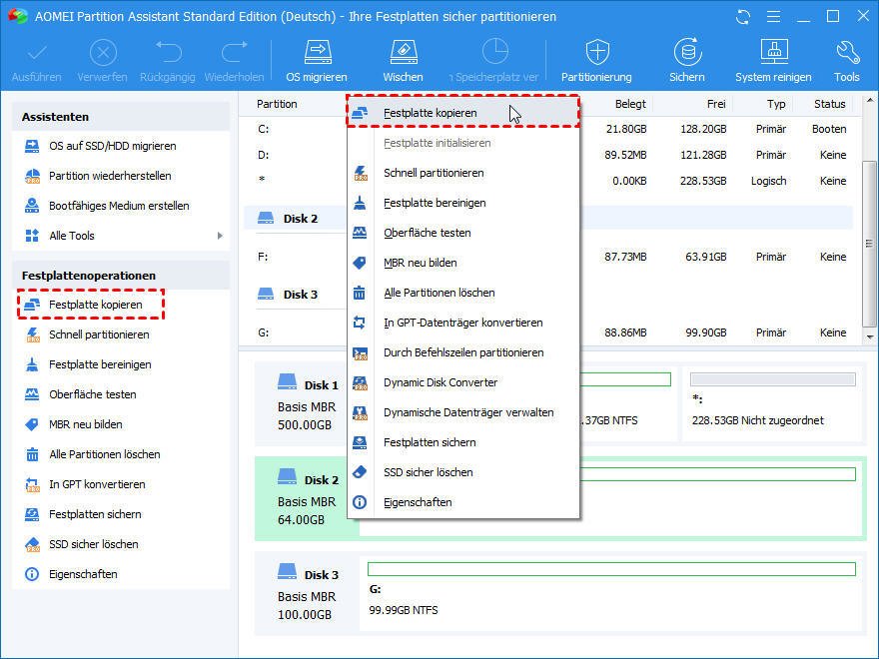This screenshot has width=879, height=659.
Task: Select Disk 3 100.00GB in disk map
Action: [308, 594]
